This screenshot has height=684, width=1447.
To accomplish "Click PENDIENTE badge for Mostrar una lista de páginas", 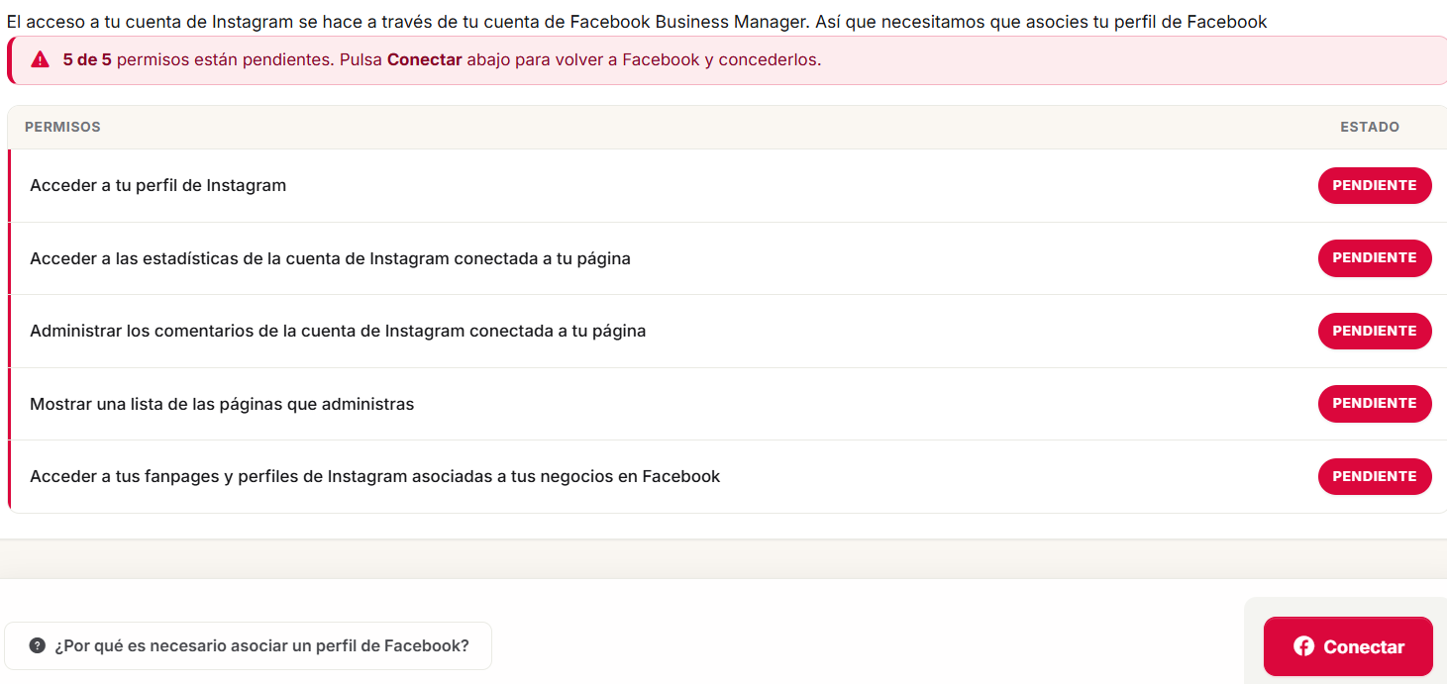I will 1374,403.
